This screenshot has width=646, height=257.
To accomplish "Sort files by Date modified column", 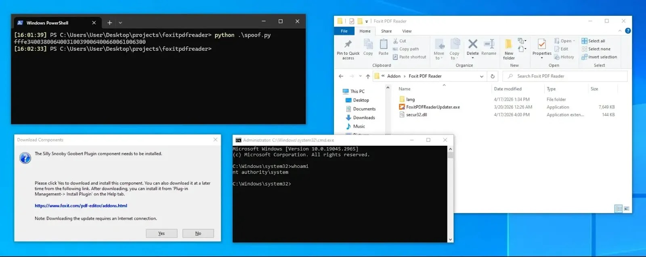I will click(x=508, y=89).
